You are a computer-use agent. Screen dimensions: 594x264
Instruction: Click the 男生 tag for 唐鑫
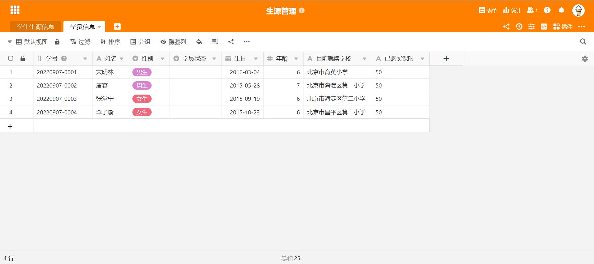coord(142,85)
